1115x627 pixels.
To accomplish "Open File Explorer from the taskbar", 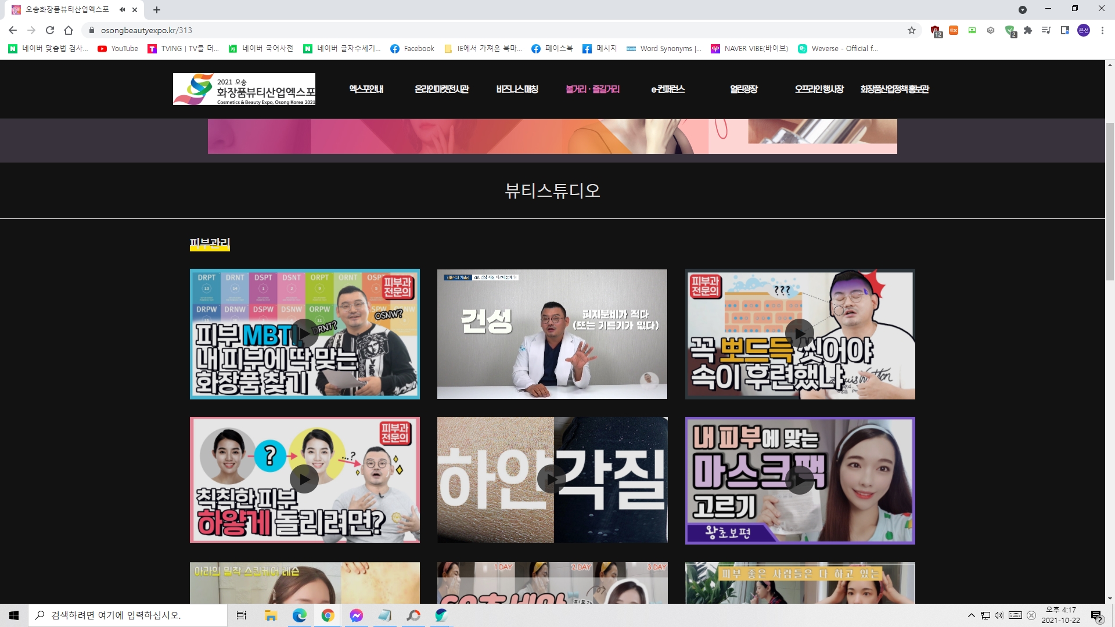I will pos(271,615).
